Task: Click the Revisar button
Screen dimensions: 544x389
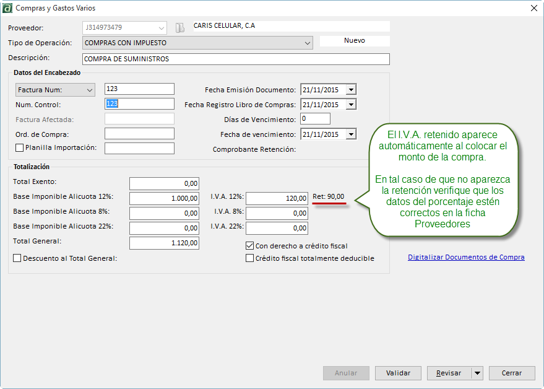Action: click(x=449, y=373)
